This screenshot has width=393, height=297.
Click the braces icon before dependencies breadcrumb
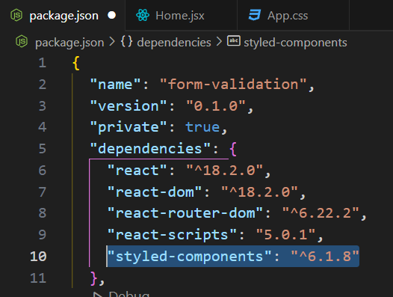[x=126, y=42]
